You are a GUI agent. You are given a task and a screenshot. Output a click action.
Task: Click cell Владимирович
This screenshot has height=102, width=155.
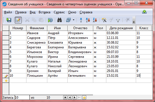tap(80, 52)
